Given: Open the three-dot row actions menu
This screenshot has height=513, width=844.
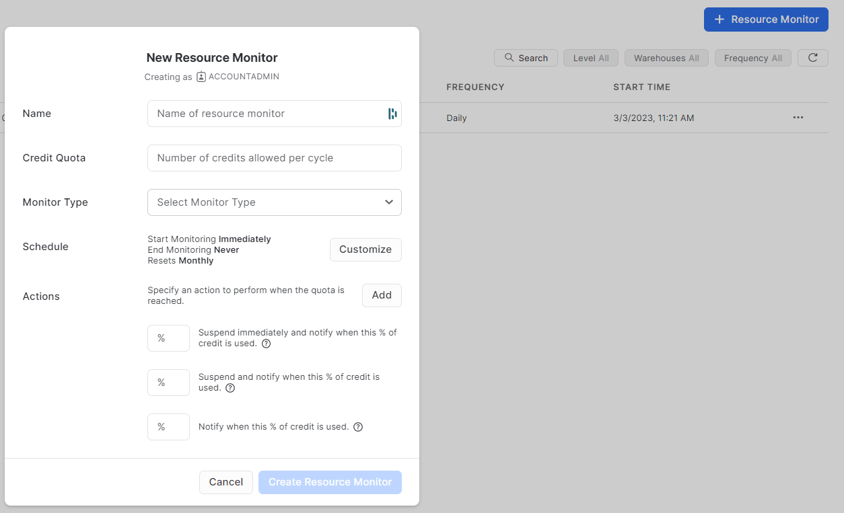Looking at the screenshot, I should (x=798, y=118).
